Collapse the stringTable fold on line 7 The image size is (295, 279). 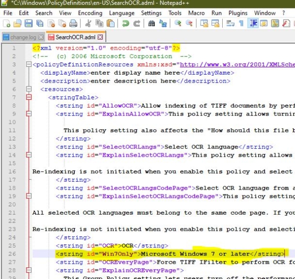29,97
